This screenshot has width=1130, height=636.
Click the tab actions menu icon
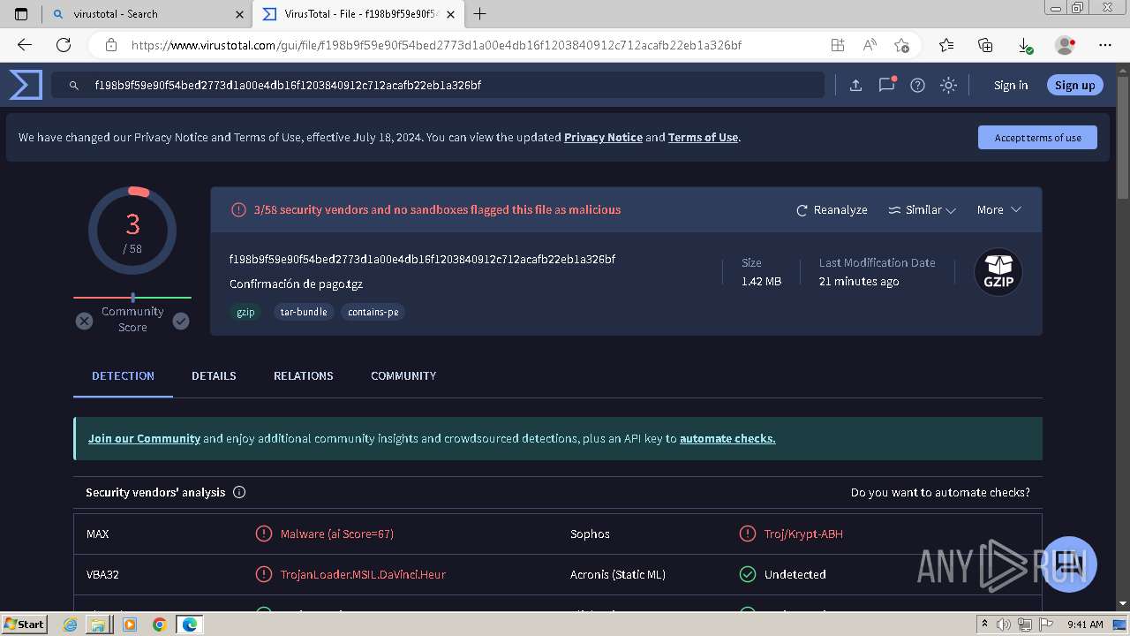point(21,14)
